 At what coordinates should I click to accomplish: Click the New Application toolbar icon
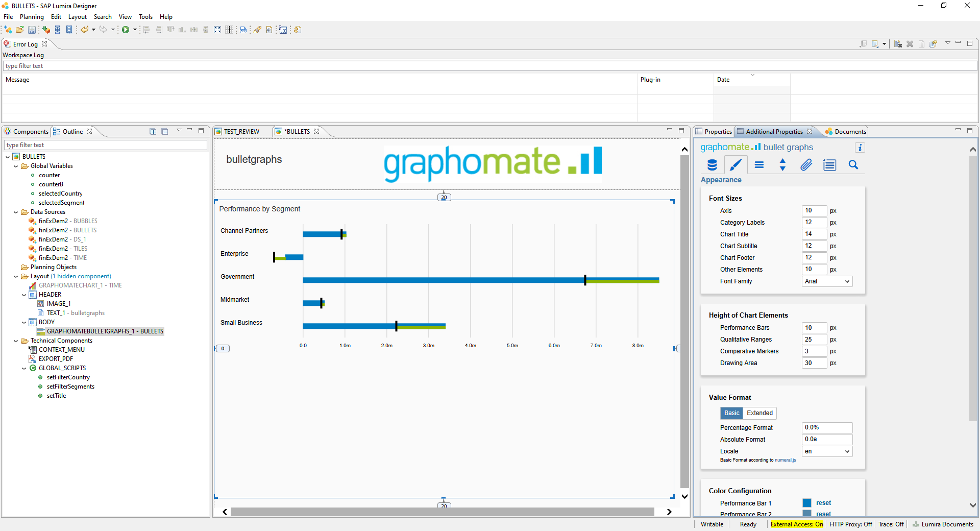(x=8, y=30)
